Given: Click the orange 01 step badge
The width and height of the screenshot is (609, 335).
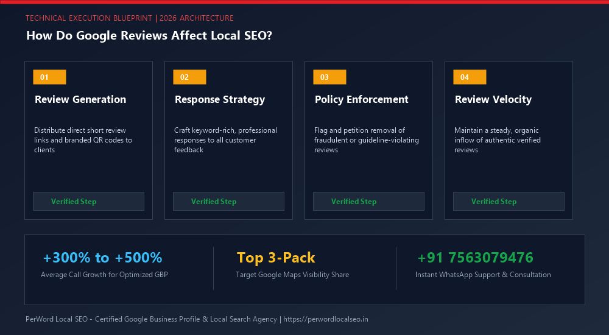Looking at the screenshot, I should tap(49, 77).
